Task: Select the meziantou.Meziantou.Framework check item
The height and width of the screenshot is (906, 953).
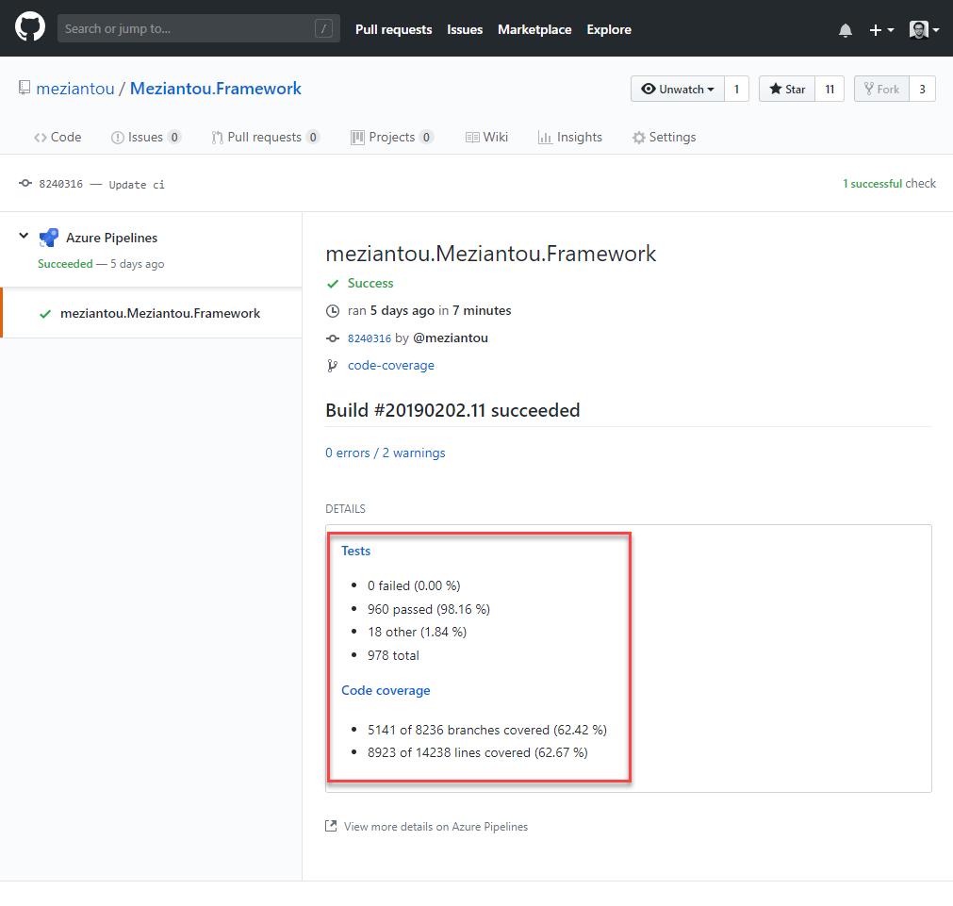Action: (159, 313)
